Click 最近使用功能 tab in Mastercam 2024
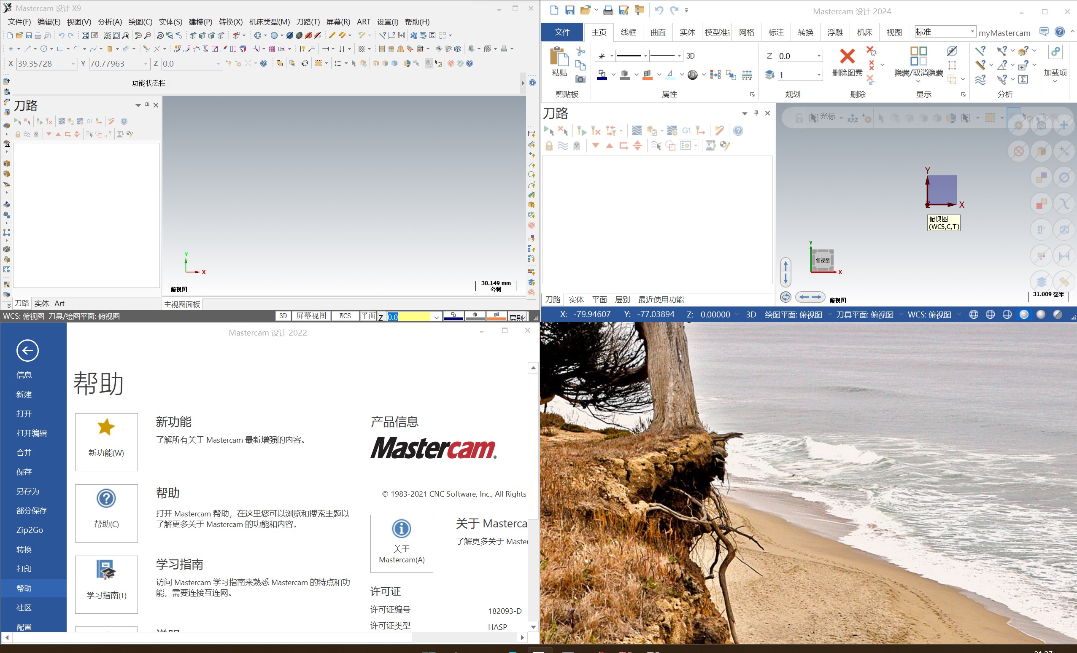 pos(661,299)
